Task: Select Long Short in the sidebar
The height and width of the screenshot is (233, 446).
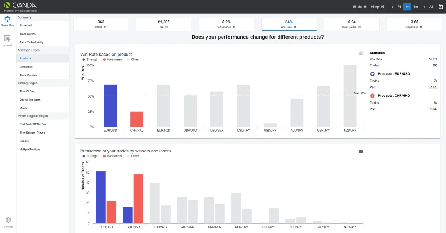Action: (x=43, y=67)
